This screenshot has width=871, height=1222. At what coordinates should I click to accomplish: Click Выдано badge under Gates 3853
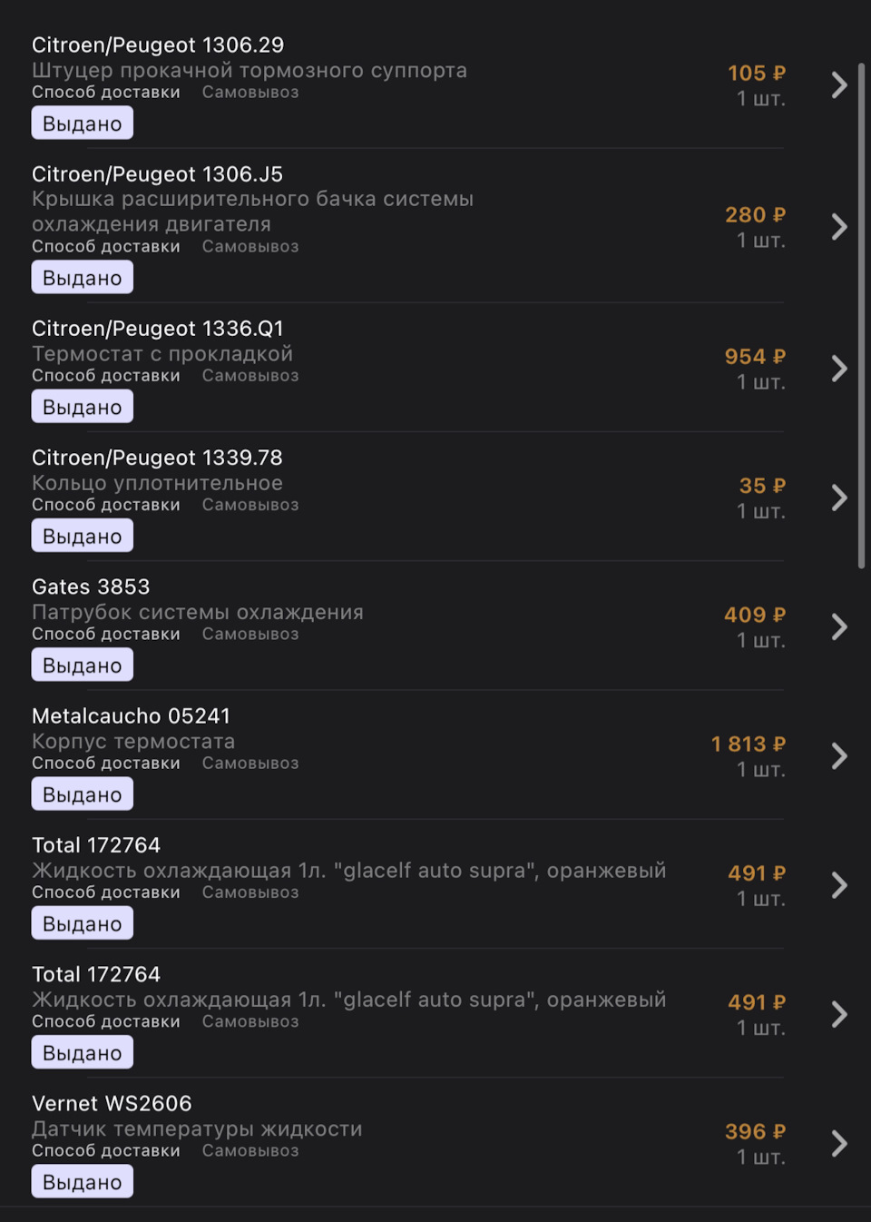[83, 665]
